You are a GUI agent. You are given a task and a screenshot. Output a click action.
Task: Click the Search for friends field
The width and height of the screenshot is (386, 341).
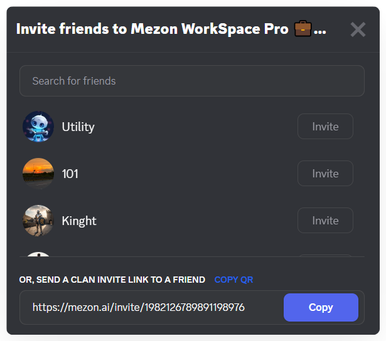pos(191,81)
